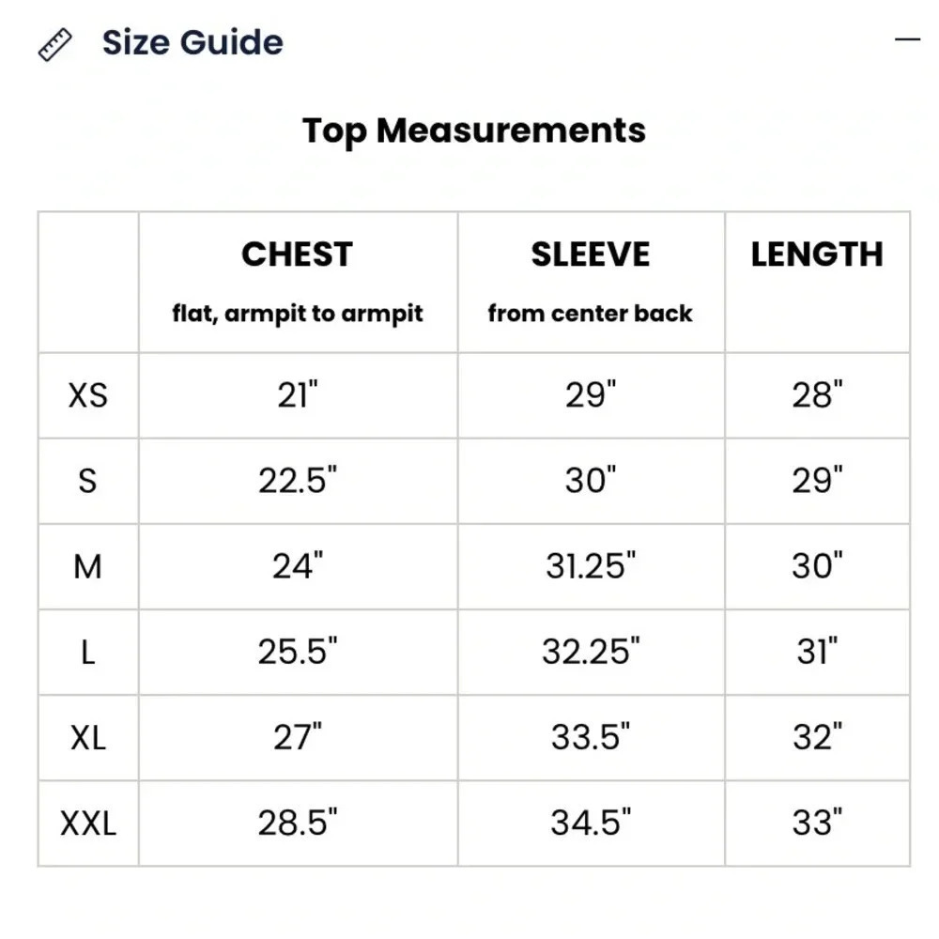Click the XL size row label
The image size is (939, 939).
[88, 738]
